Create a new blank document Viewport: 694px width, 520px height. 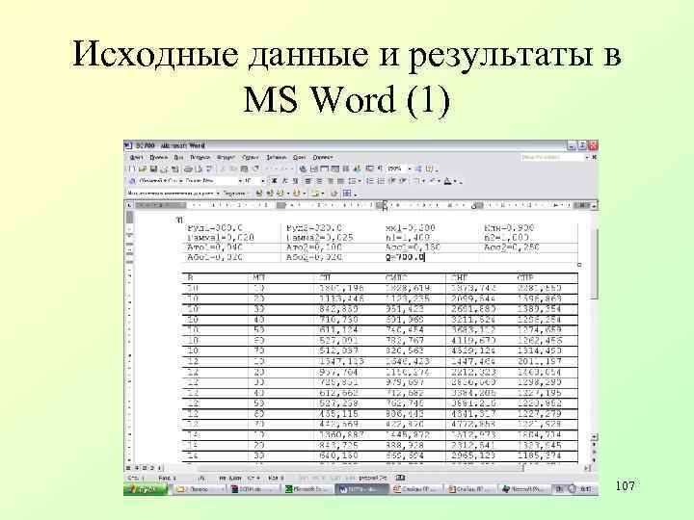coord(130,169)
